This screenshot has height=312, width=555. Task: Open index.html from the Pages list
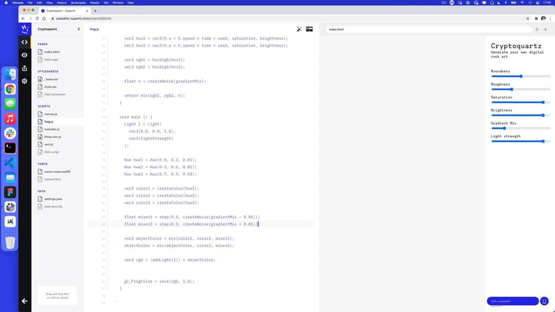tap(52, 52)
